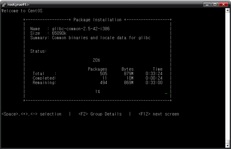Click the scrollbar down arrow
231x149 pixels.
tap(229, 145)
